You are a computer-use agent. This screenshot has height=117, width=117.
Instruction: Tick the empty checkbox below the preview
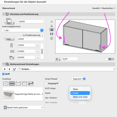106,59
